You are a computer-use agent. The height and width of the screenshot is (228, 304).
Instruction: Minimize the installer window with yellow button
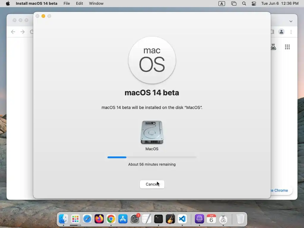point(43,16)
